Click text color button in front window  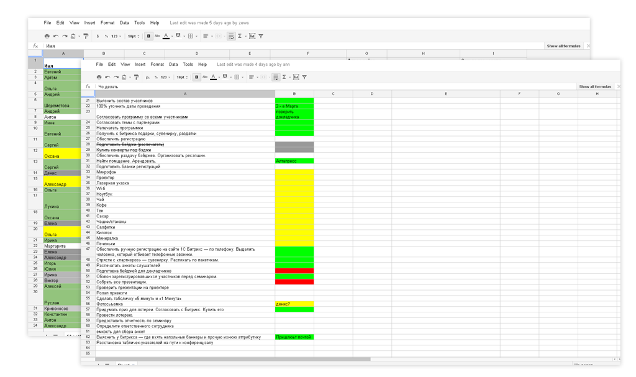(x=214, y=76)
